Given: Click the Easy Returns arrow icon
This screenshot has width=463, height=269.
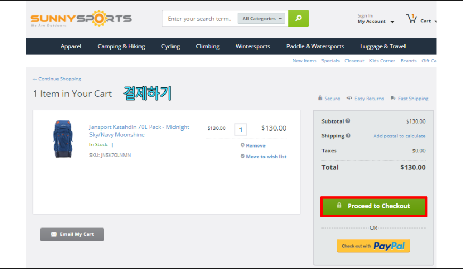Looking at the screenshot, I should (x=350, y=98).
